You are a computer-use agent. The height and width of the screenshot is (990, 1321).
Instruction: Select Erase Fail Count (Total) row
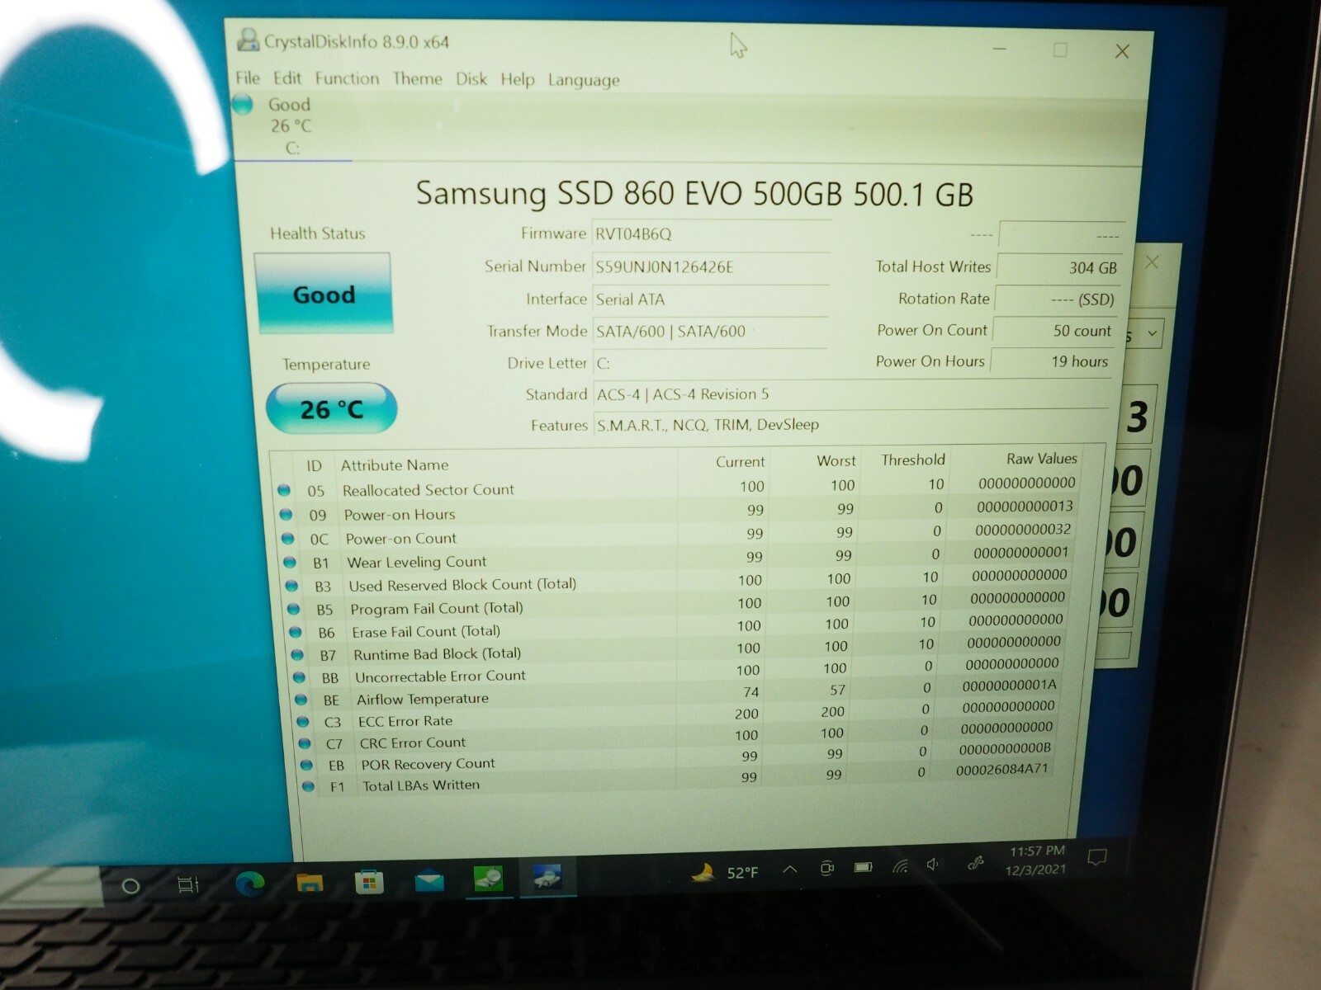[x=678, y=627]
